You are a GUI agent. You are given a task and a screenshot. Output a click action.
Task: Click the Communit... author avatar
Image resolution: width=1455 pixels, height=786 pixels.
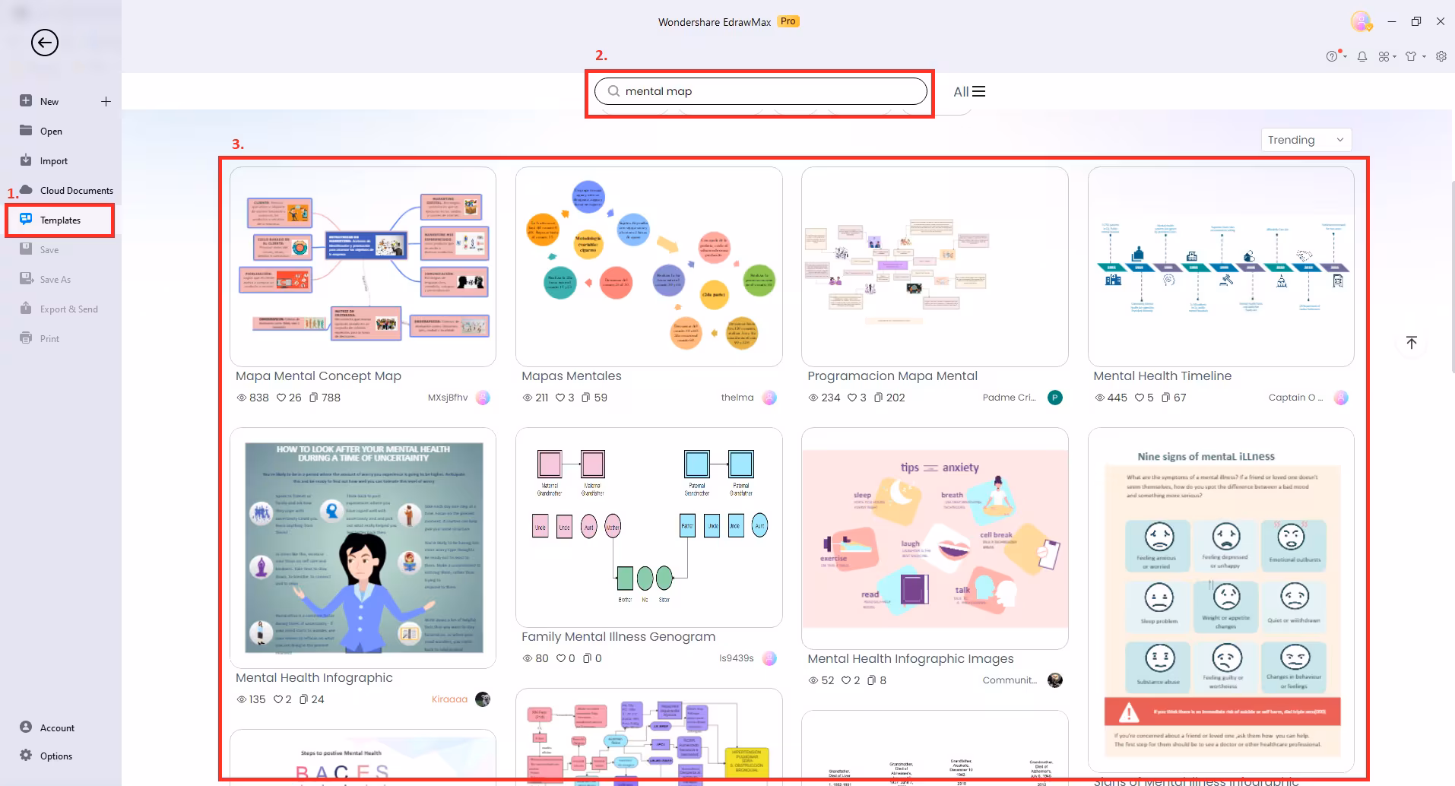[x=1055, y=680]
